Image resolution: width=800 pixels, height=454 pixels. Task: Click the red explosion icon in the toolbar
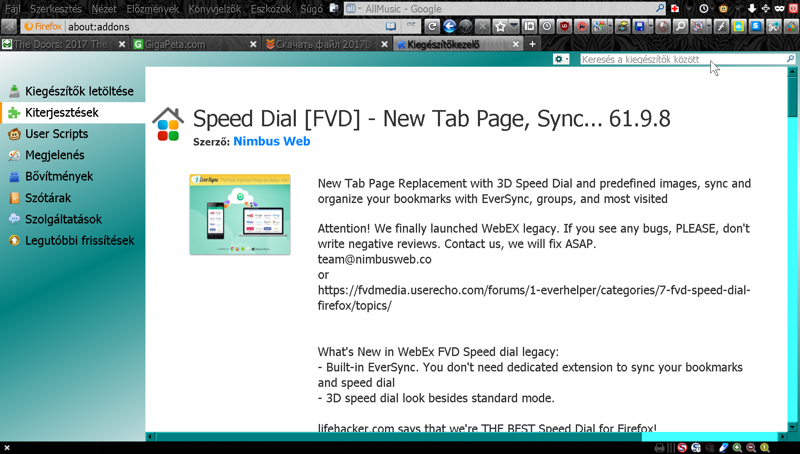(582, 27)
